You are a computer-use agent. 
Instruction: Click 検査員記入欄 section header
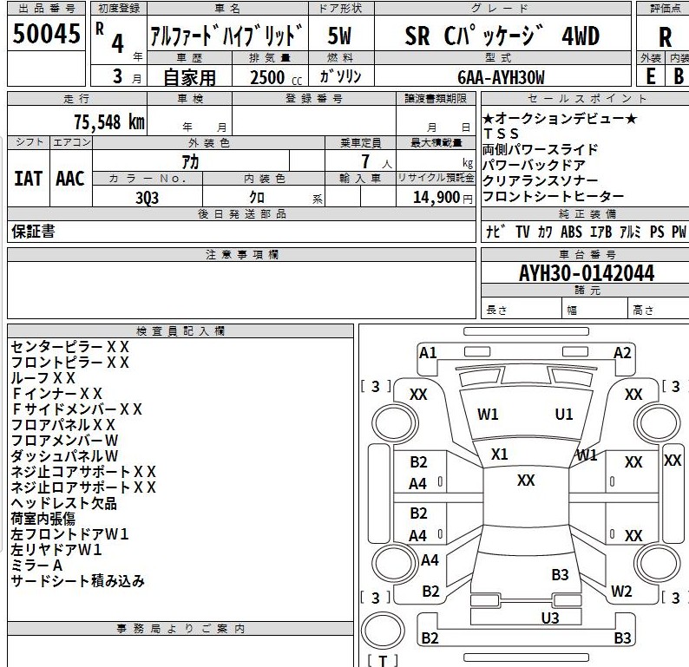[180, 331]
